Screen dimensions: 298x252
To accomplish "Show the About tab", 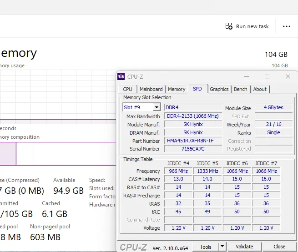I will (x=260, y=89).
